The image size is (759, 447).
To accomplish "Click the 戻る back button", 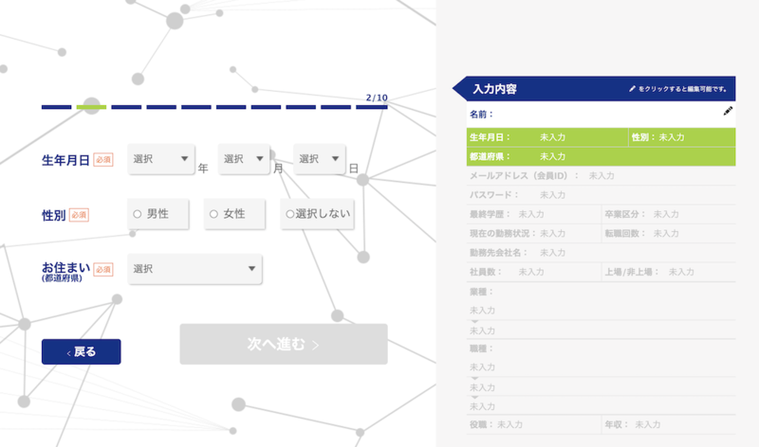I will pos(81,351).
